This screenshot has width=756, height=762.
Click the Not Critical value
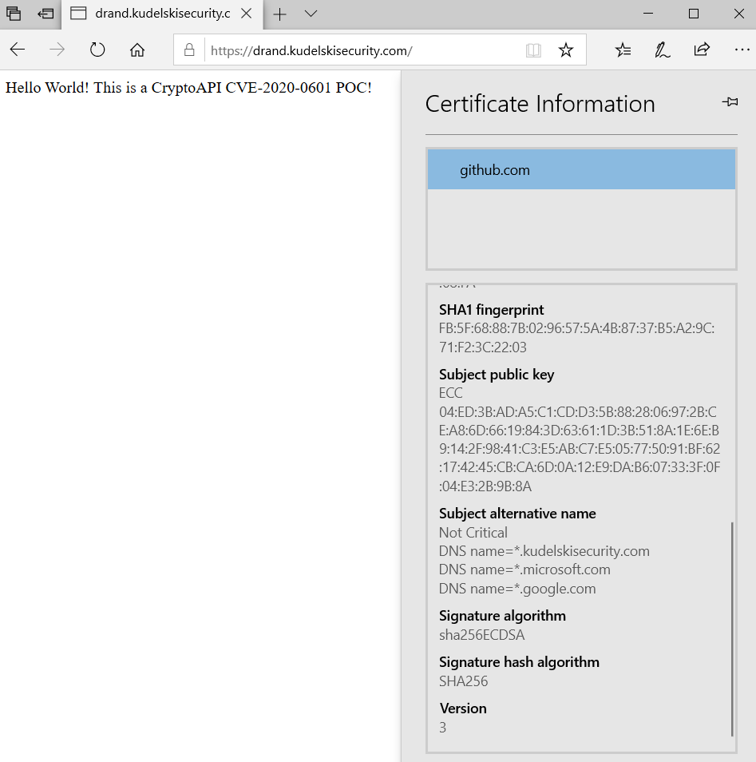click(473, 533)
